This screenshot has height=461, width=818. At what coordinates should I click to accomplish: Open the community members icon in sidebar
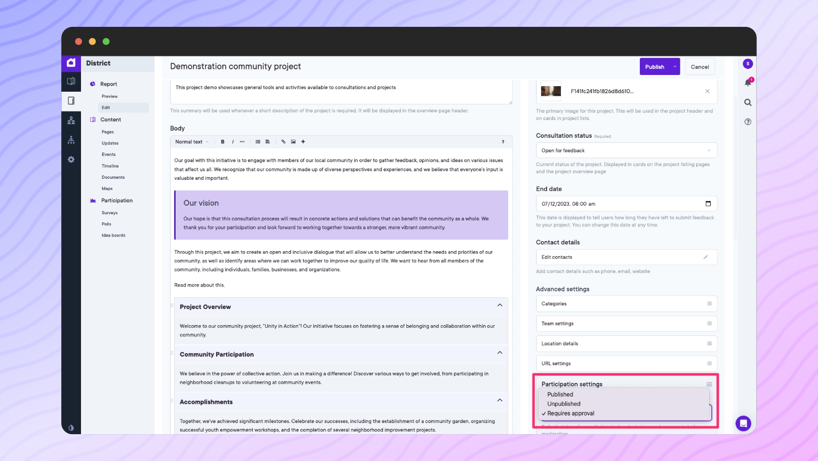tap(71, 120)
